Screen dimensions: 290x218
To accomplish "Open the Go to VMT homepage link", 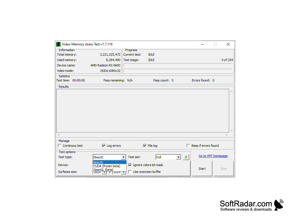I will [x=213, y=156].
